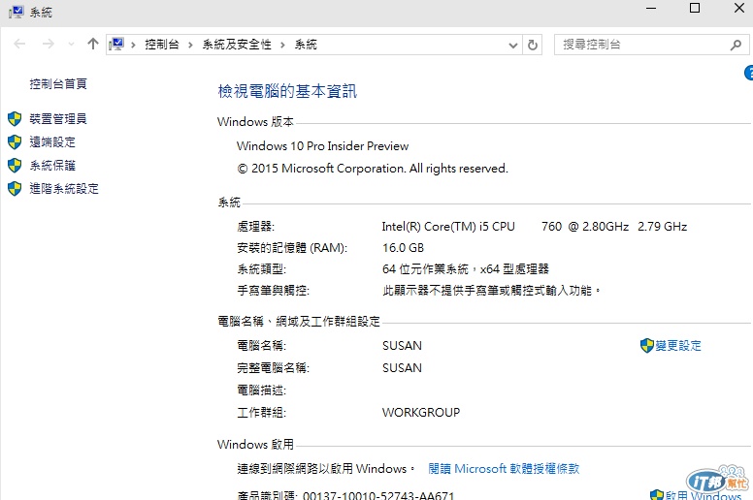Open the address bar history dropdown
The height and width of the screenshot is (500, 753).
point(513,46)
